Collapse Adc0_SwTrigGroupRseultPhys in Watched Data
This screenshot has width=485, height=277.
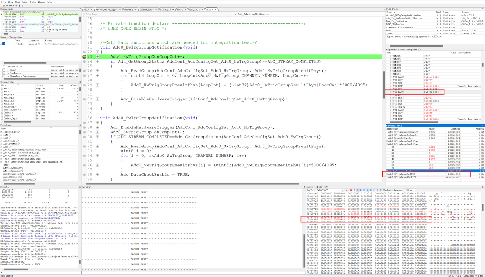click(x=387, y=144)
